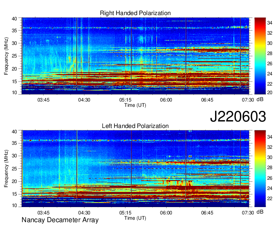The height and width of the screenshot is (225, 277).
Task: Click '20' frequency tick on Left Handed plot
Action: click(14, 181)
